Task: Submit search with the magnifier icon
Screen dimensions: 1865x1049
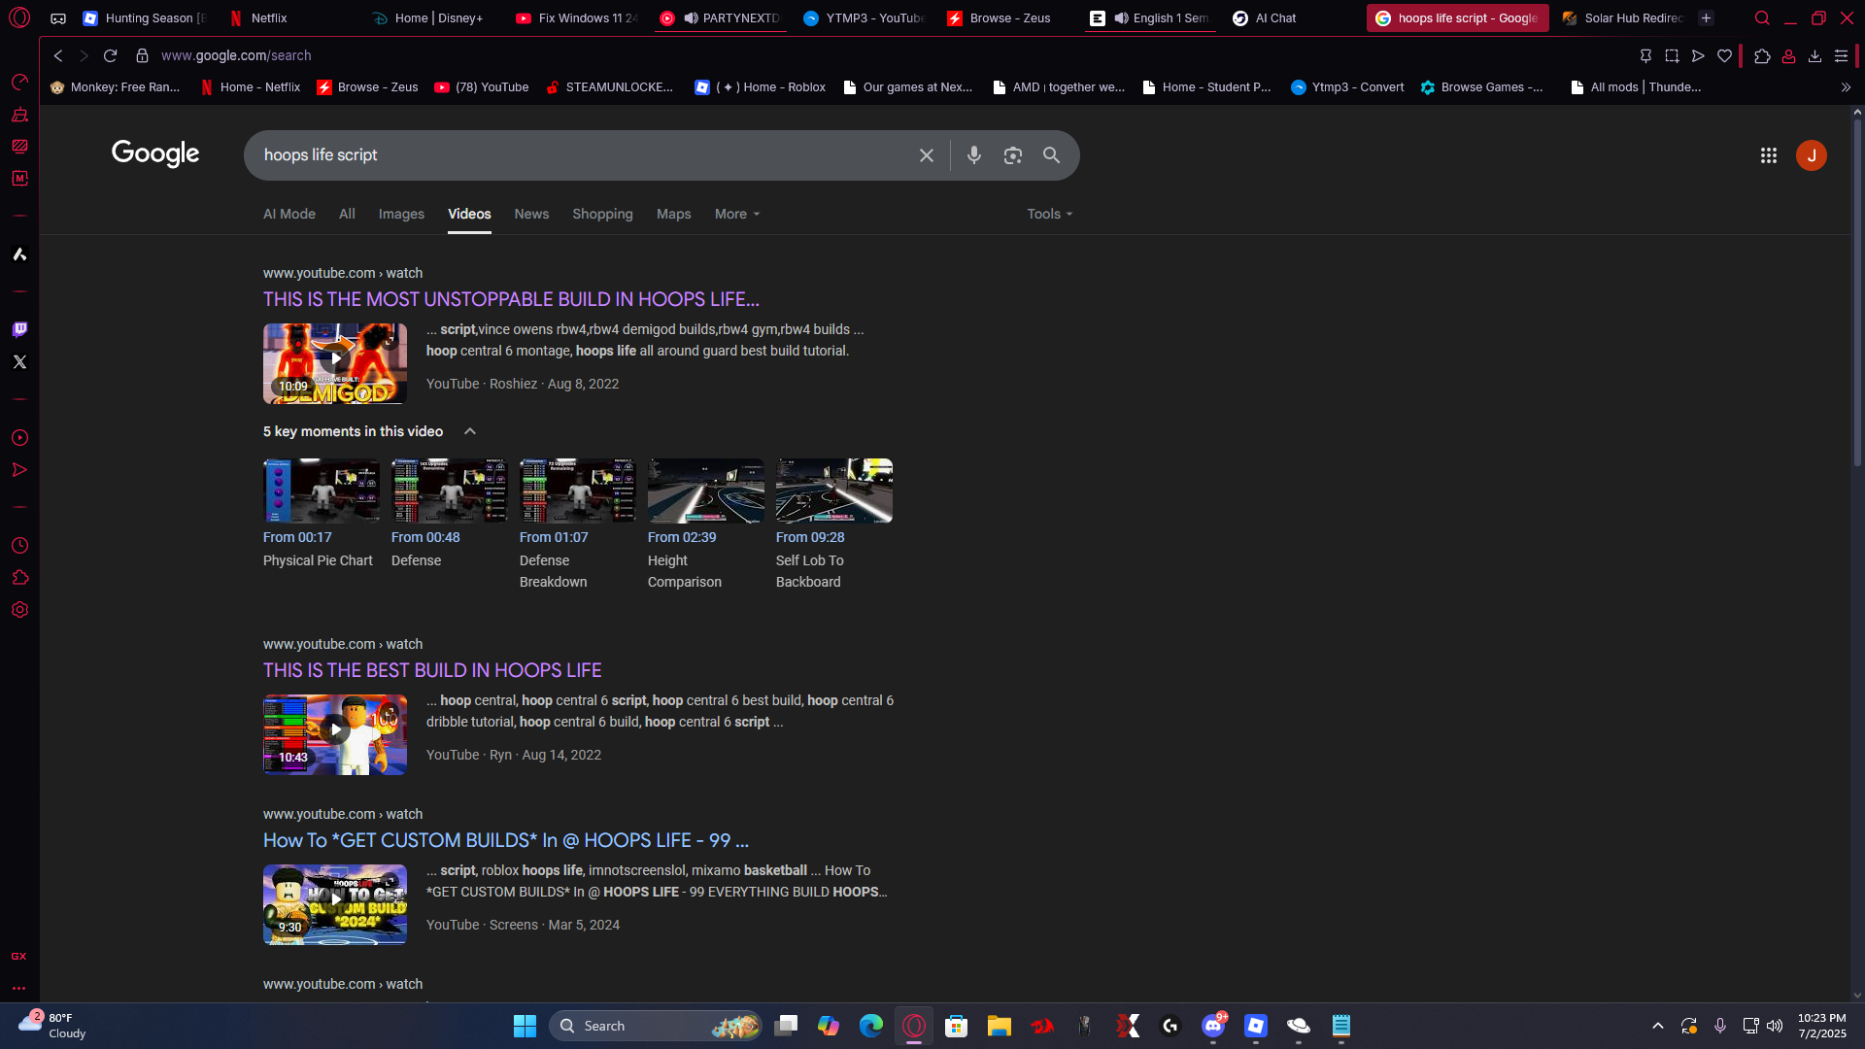Action: pyautogui.click(x=1051, y=155)
